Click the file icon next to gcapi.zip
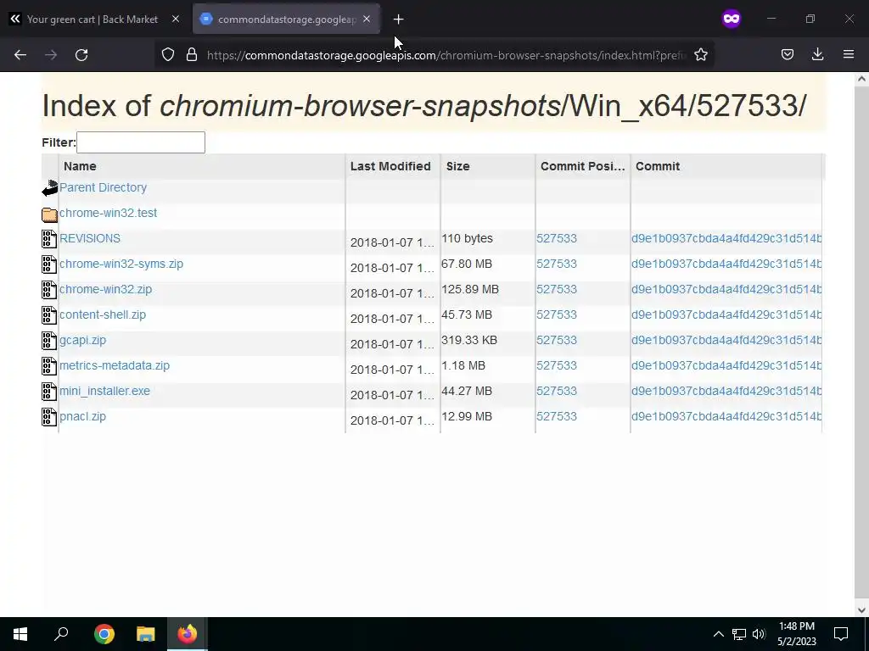The width and height of the screenshot is (869, 651). point(49,341)
